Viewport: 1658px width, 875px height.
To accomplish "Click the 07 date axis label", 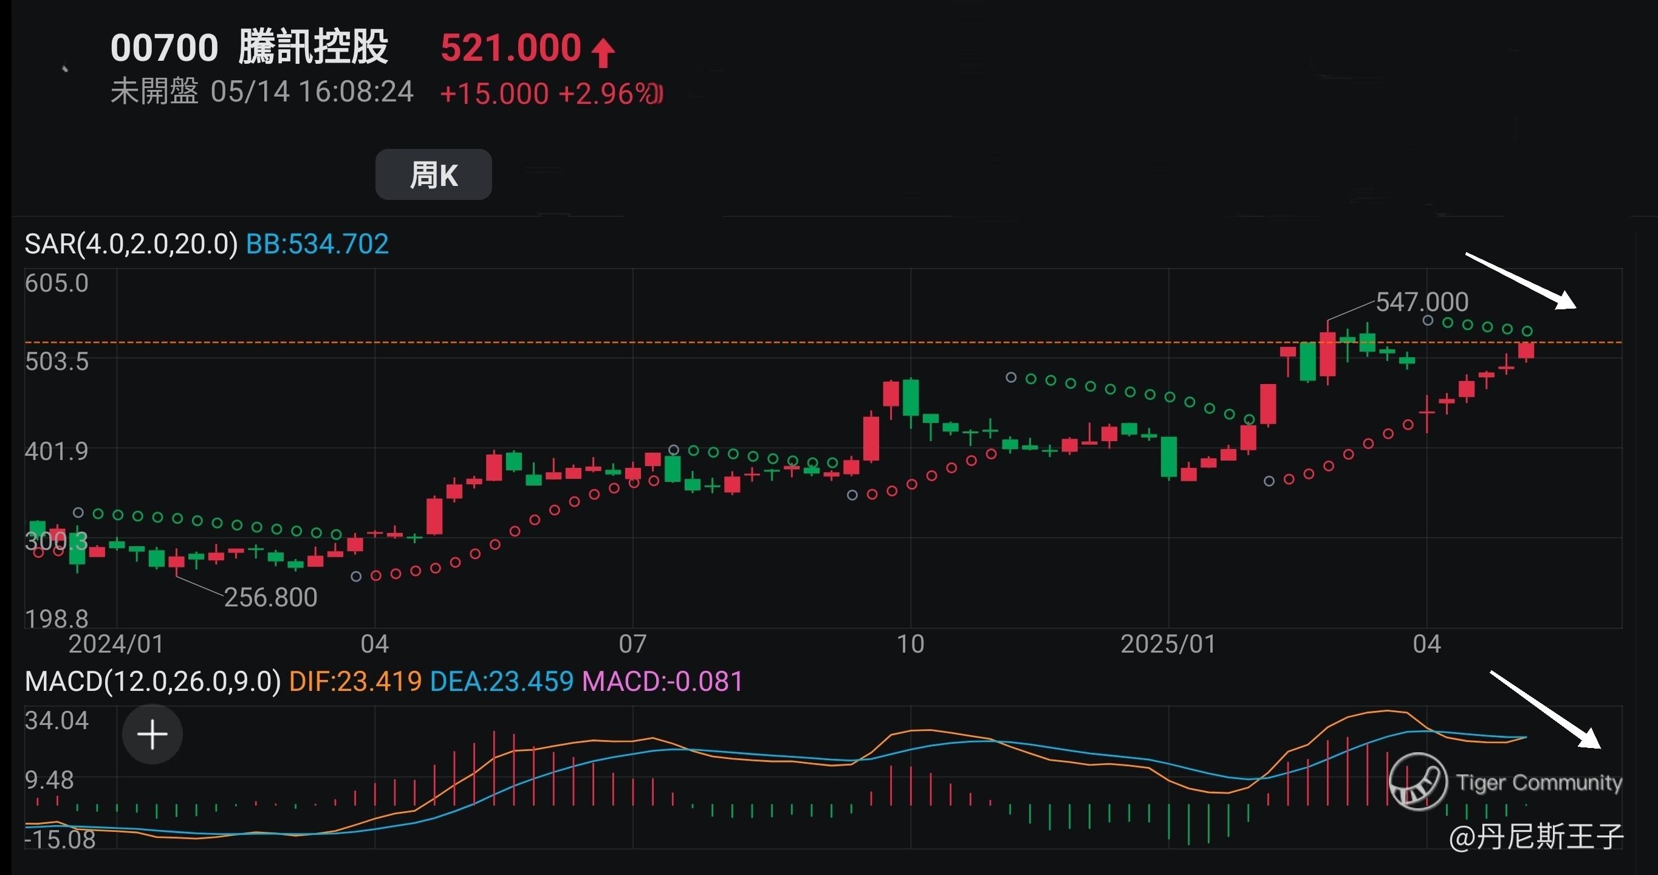I will coord(632,644).
